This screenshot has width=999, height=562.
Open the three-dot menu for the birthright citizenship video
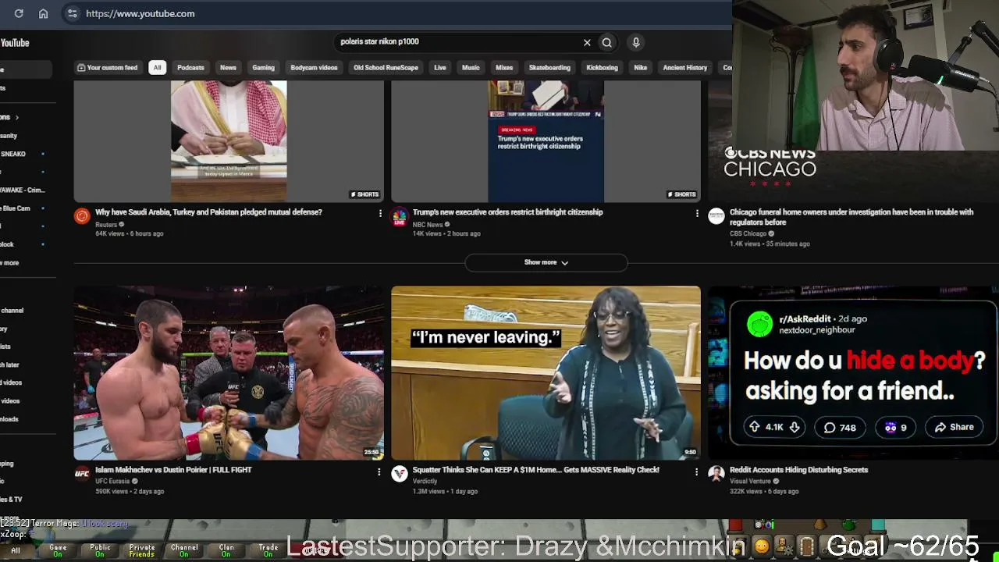pos(697,213)
